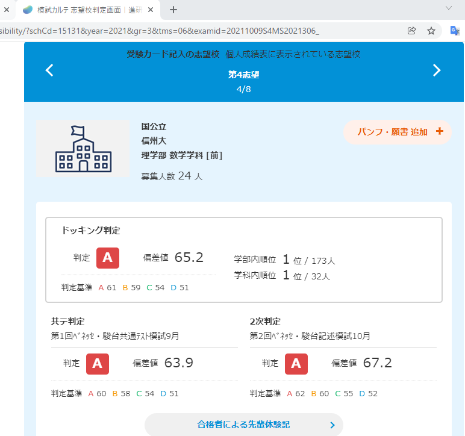Image resolution: width=465 pixels, height=436 pixels.
Task: Click the share page icon in address bar
Action: coord(411,31)
